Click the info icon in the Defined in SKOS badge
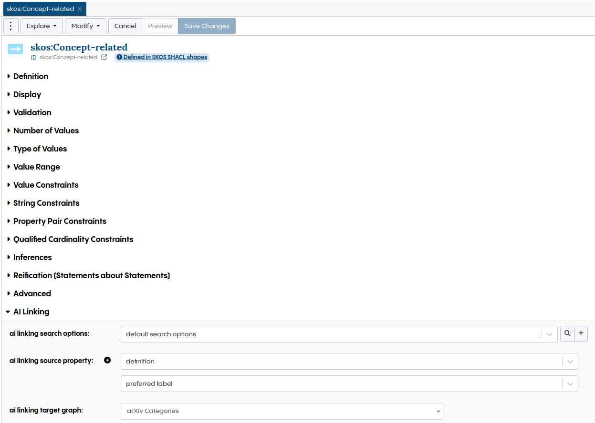The image size is (595, 423). pyautogui.click(x=119, y=57)
